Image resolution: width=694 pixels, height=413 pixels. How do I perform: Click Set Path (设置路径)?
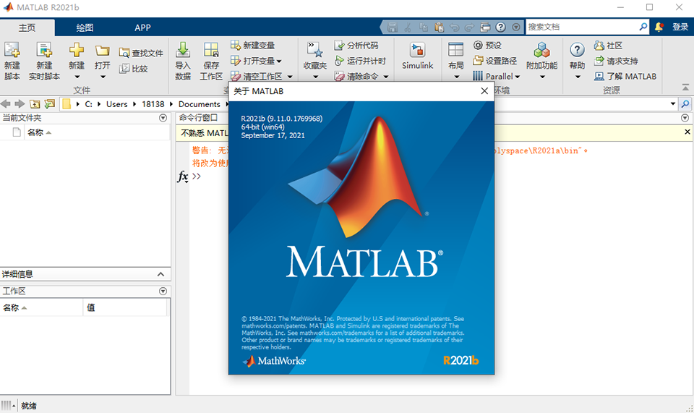pos(494,61)
